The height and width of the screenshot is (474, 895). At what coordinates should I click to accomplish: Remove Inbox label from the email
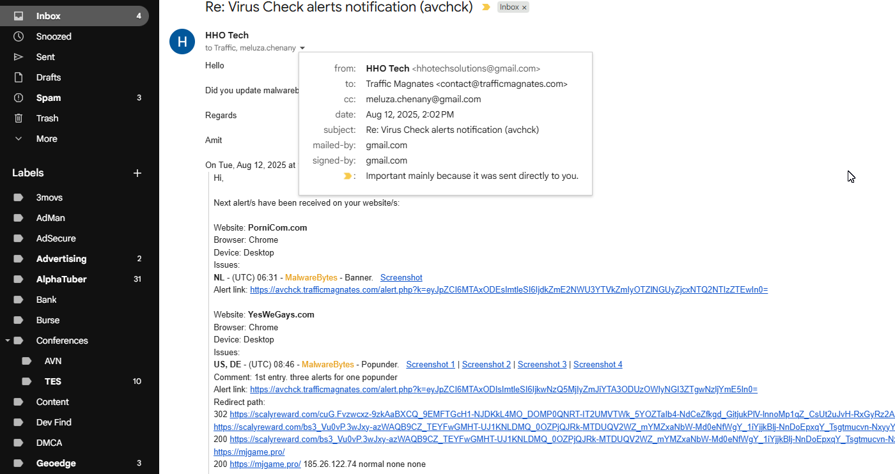(524, 8)
